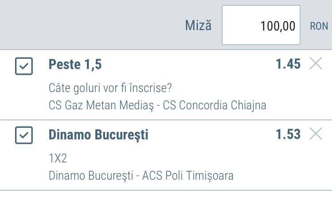Select the 1.53 odds value
This screenshot has width=332, height=204.
[x=288, y=134]
